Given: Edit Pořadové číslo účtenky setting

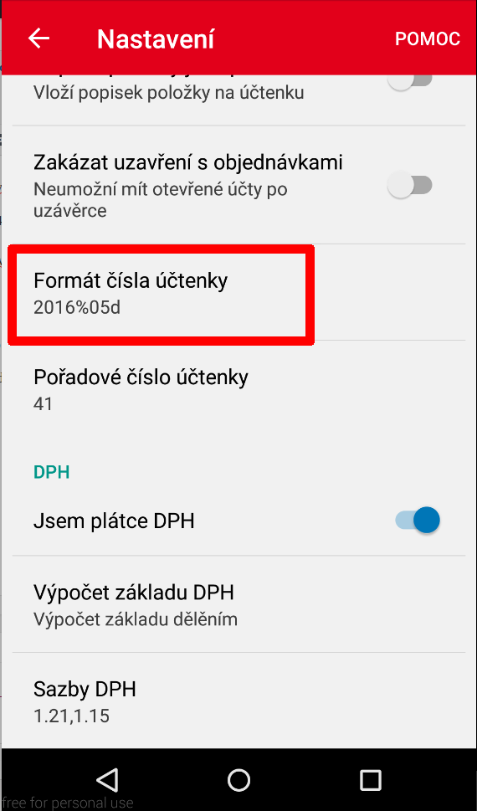Looking at the screenshot, I should pyautogui.click(x=238, y=389).
